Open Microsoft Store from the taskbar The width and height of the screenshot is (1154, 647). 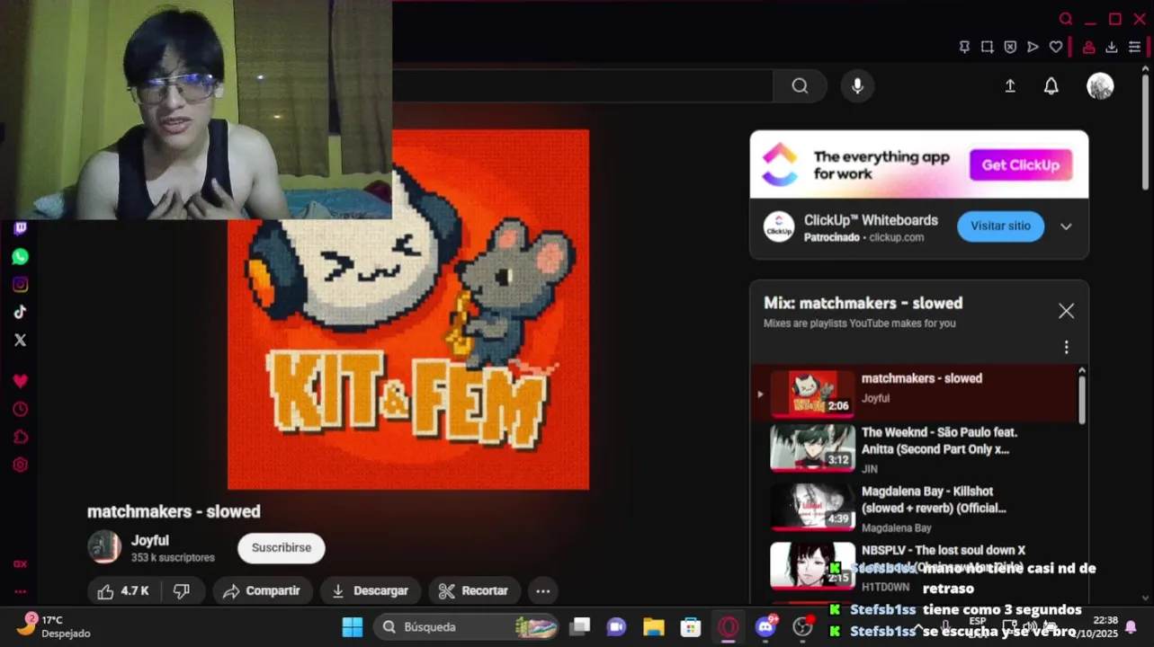(x=691, y=626)
